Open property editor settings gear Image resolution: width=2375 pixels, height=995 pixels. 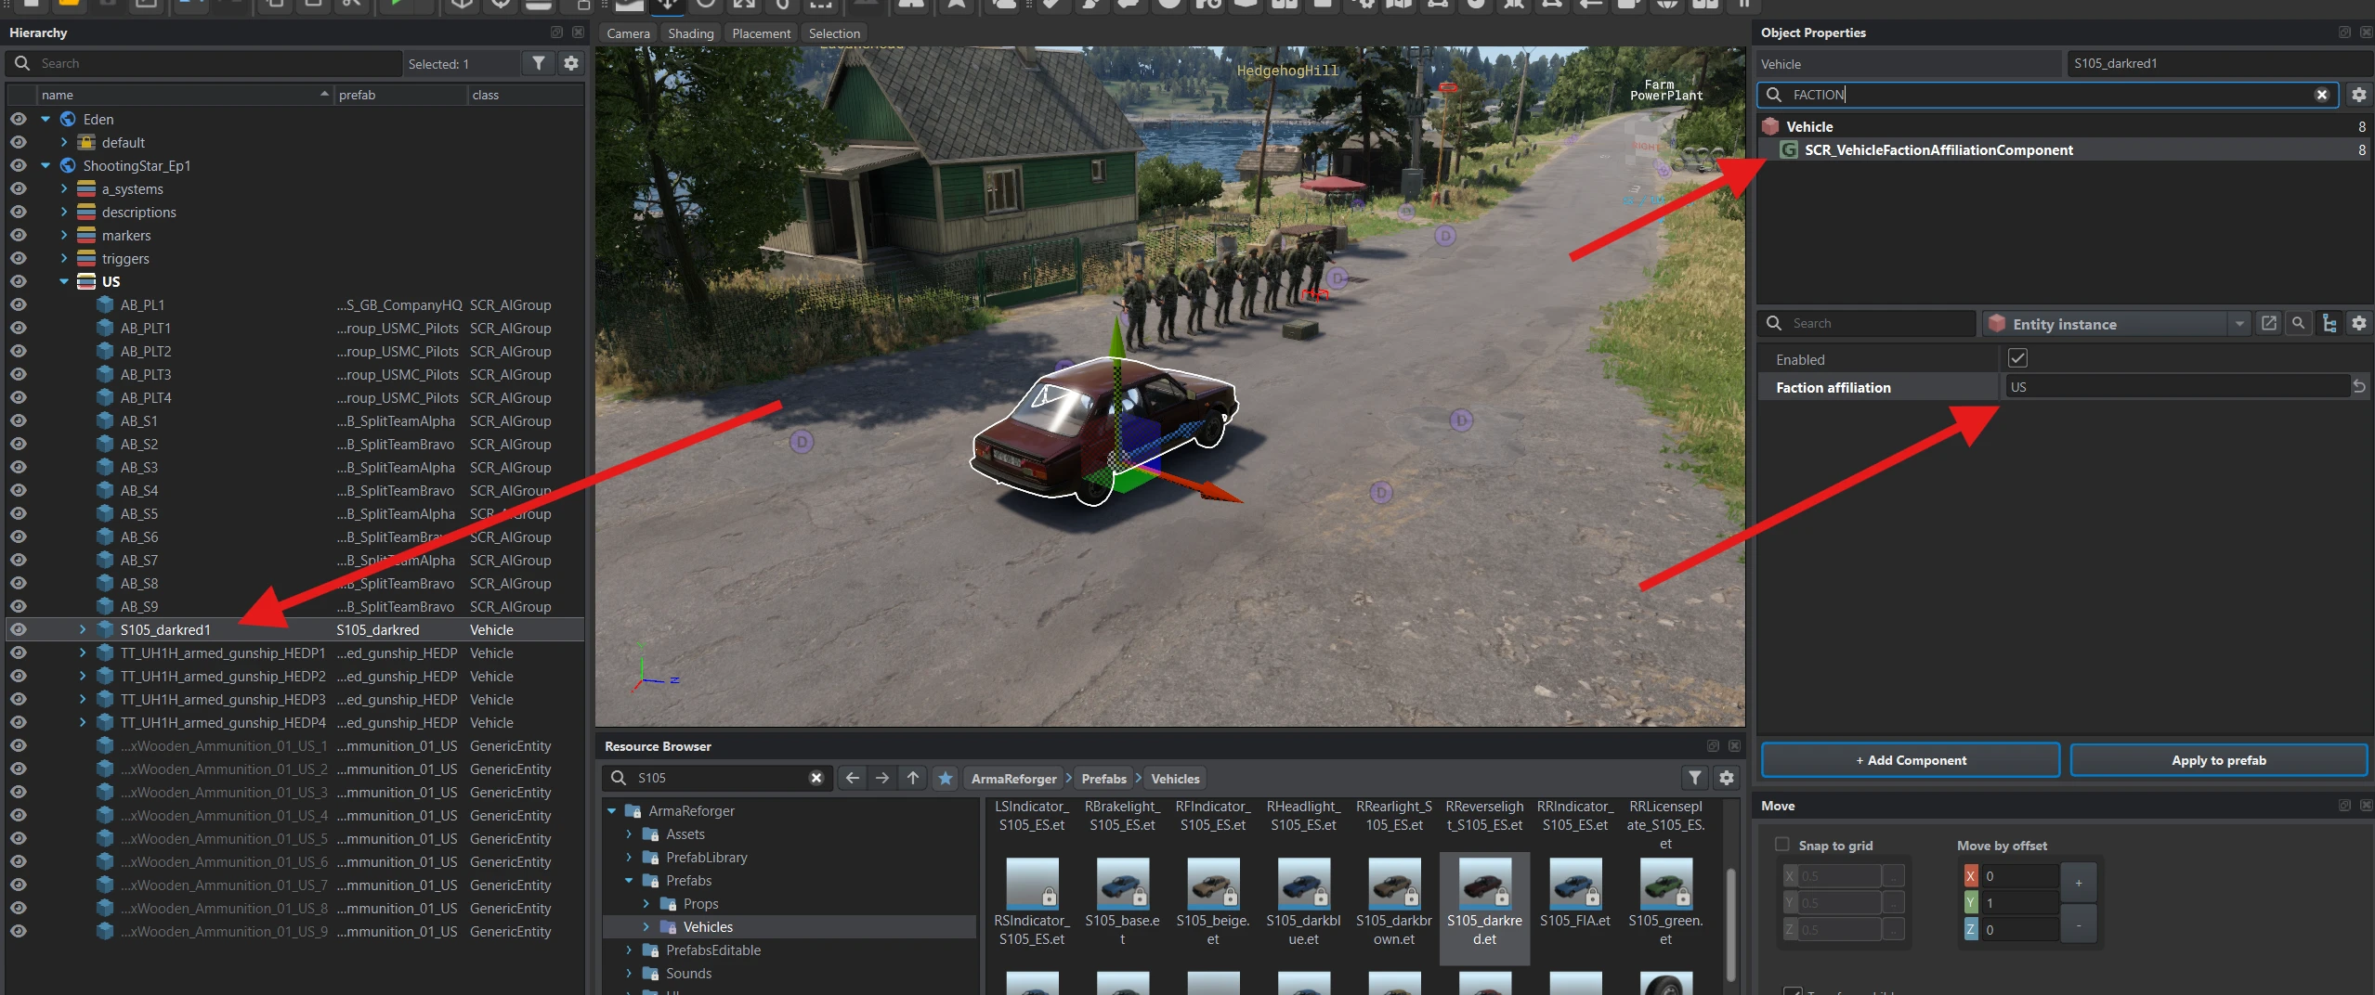coord(2358,323)
